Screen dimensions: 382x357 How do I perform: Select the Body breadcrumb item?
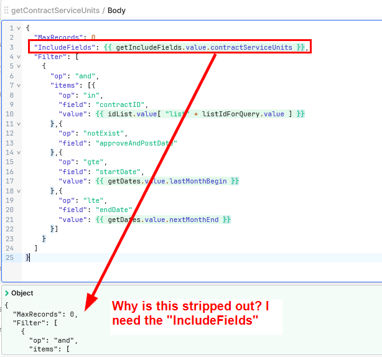coord(116,11)
